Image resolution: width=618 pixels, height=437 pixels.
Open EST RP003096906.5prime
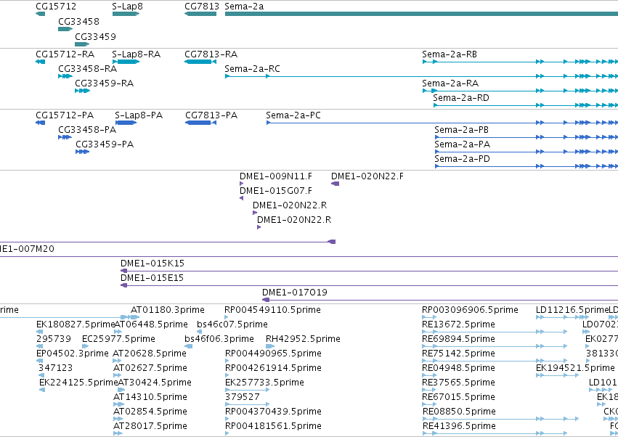click(x=470, y=310)
